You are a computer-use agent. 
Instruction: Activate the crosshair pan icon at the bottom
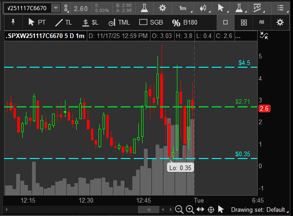point(211,210)
